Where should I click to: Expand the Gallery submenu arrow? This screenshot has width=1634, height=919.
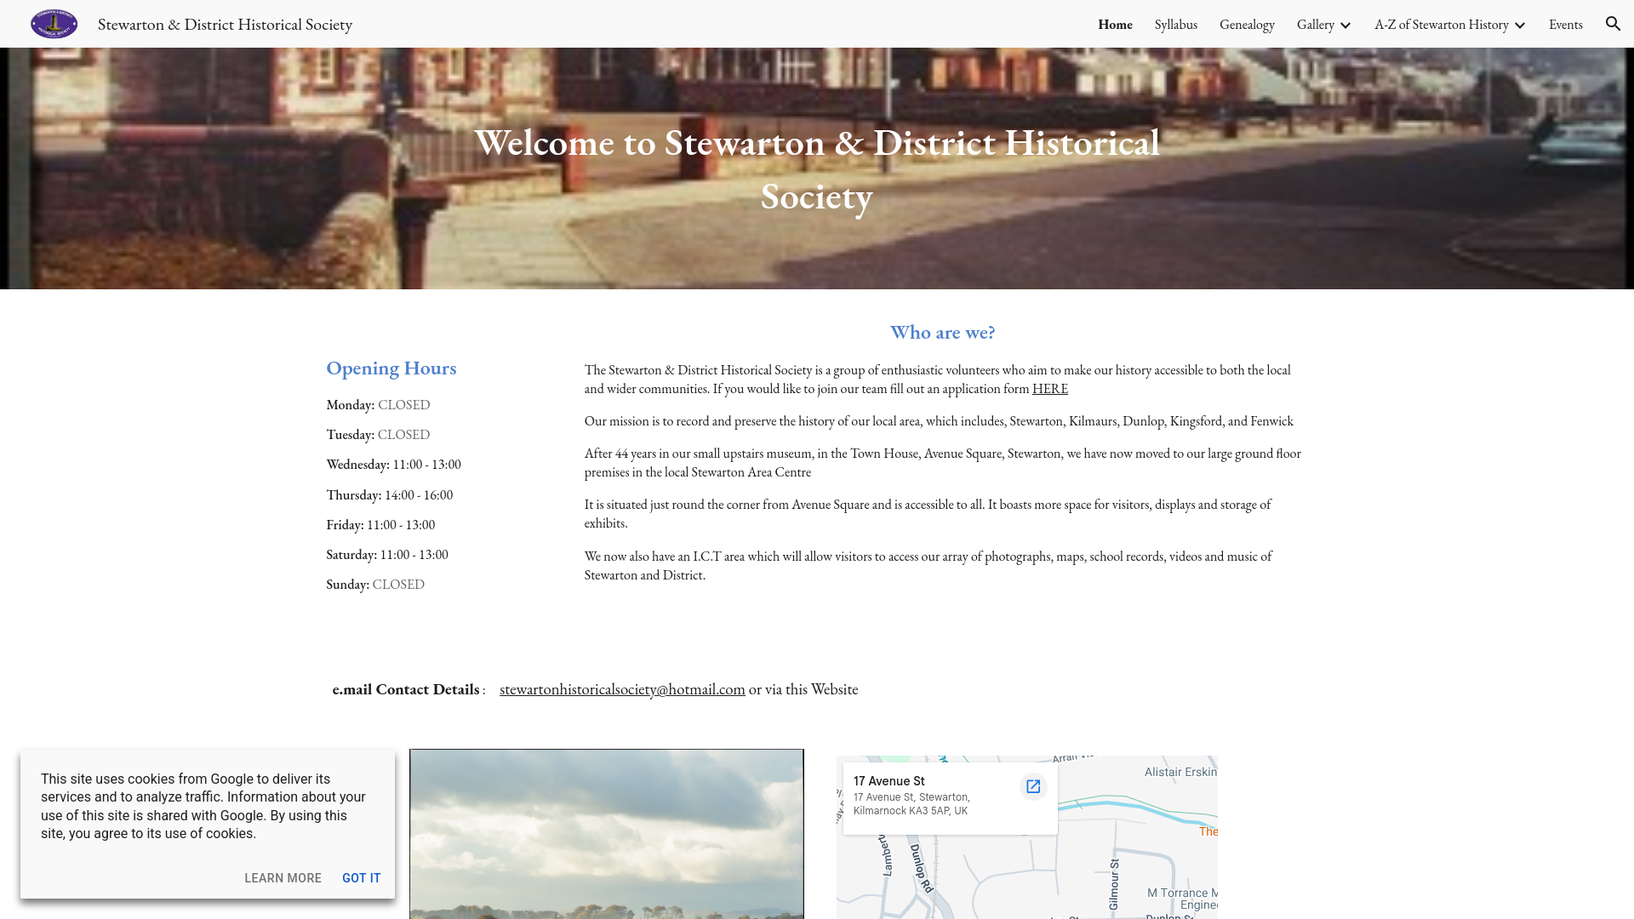[x=1345, y=26]
